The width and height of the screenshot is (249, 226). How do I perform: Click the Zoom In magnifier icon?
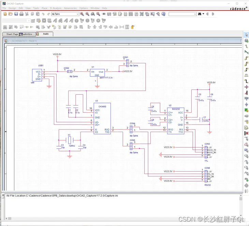click(x=82, y=14)
